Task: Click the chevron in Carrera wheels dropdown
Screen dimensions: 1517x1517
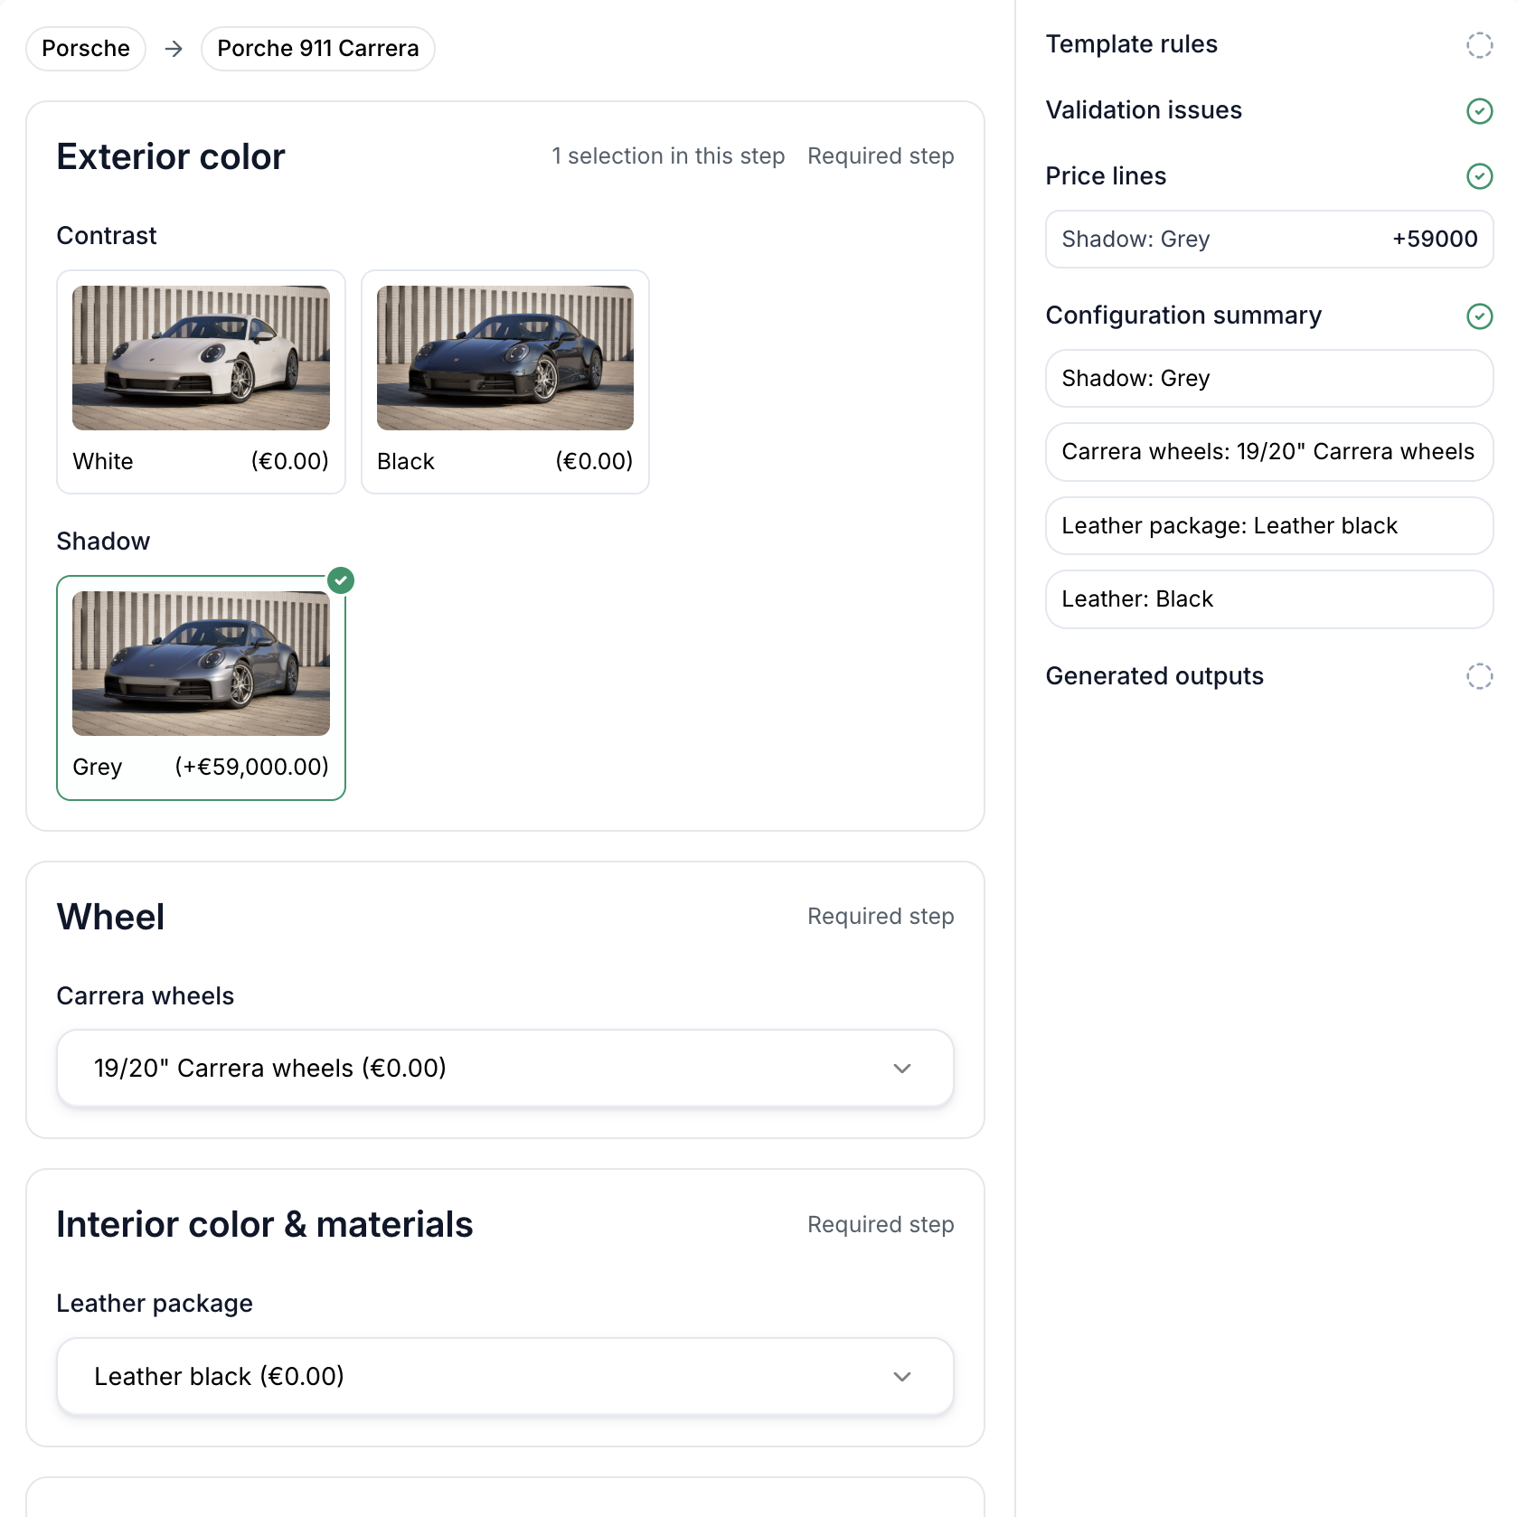Action: coord(902,1068)
